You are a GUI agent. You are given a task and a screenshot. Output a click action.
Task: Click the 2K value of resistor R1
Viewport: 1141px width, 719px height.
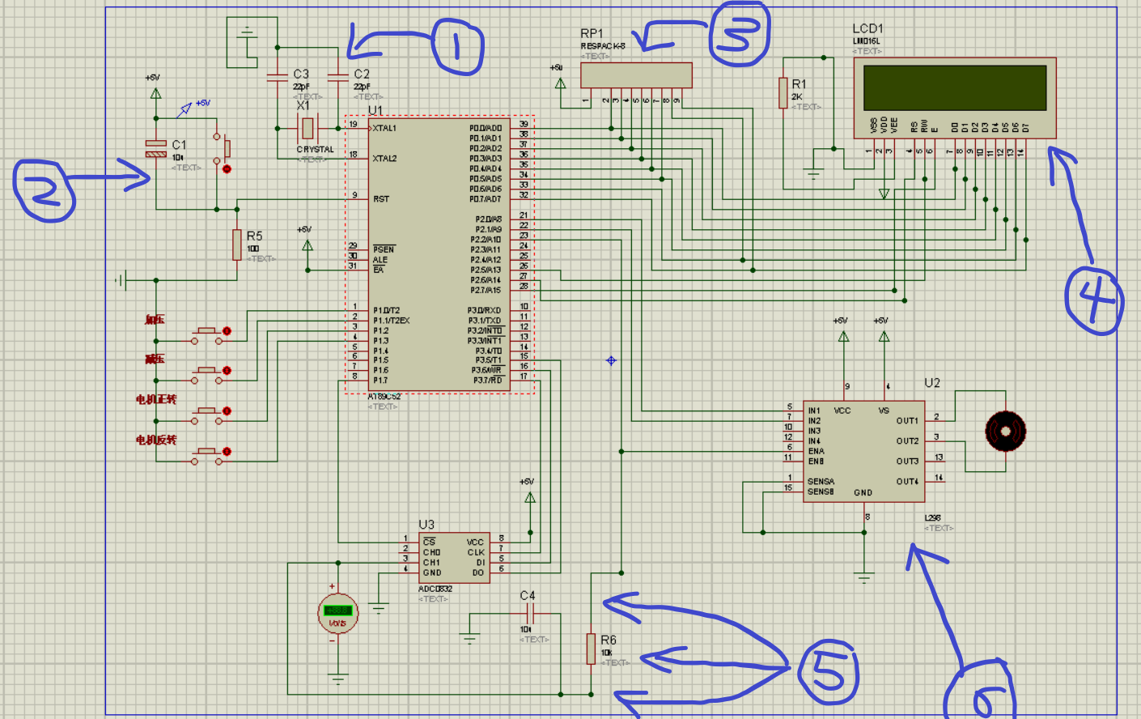tap(797, 96)
